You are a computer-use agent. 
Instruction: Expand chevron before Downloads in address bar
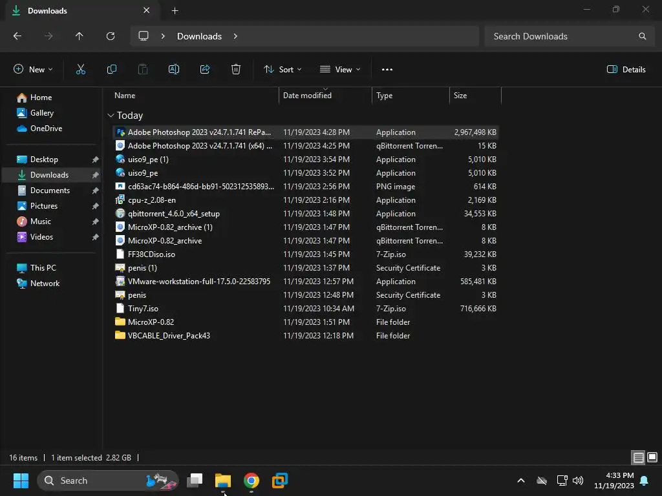(163, 36)
